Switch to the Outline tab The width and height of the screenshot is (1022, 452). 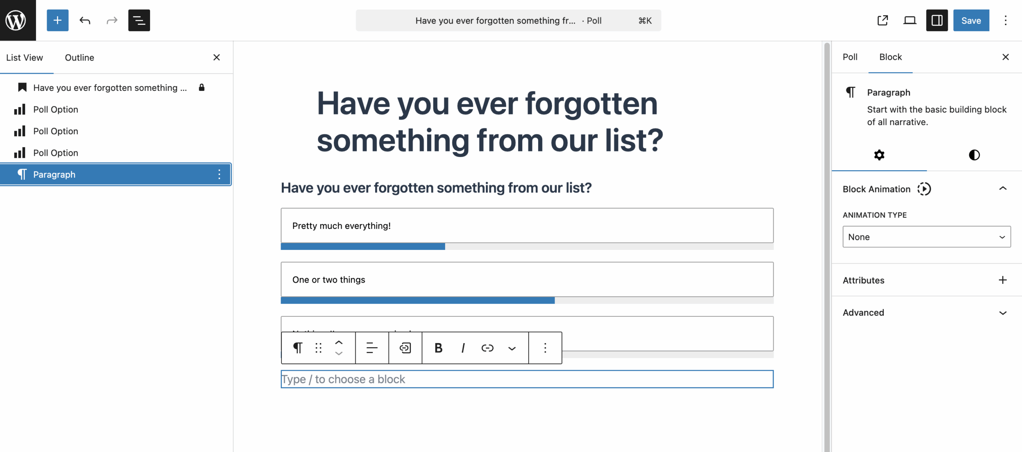pyautogui.click(x=79, y=57)
